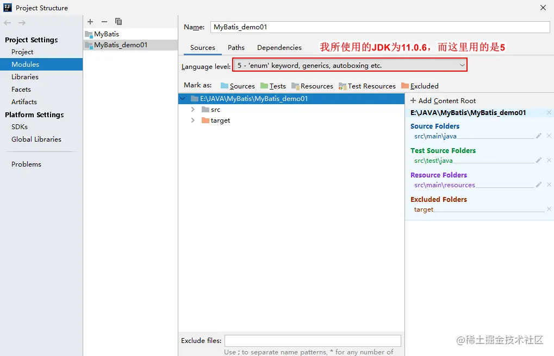The image size is (554, 356).
Task: Click the src\main\java source folder entry
Action: point(435,136)
